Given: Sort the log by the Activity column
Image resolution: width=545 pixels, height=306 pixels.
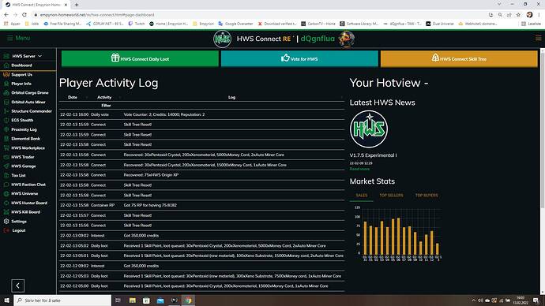Looking at the screenshot, I should point(104,97).
